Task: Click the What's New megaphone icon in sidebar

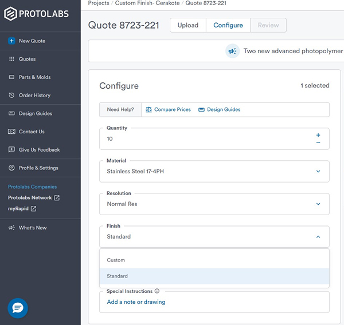Action: point(11,228)
